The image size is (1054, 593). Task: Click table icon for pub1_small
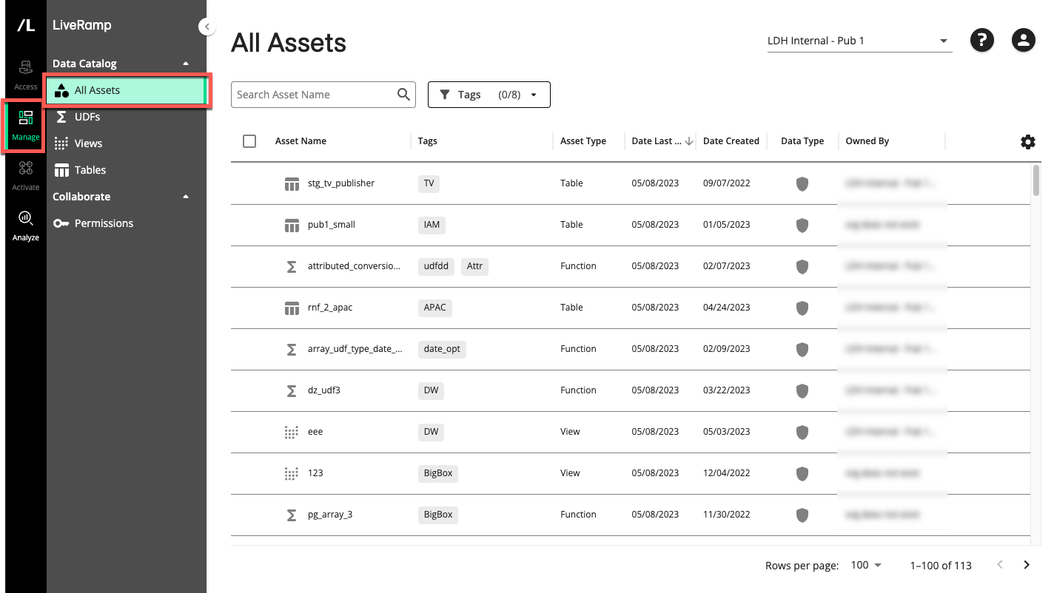coord(292,225)
